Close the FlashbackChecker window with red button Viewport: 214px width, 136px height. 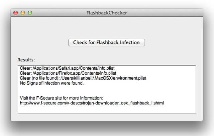[x=16, y=13]
